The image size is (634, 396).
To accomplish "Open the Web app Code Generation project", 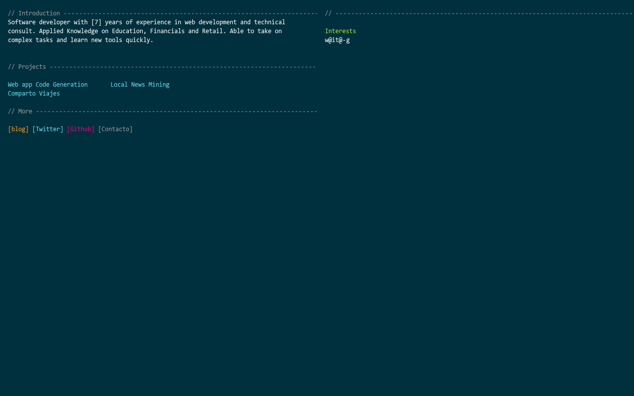I will pyautogui.click(x=48, y=85).
